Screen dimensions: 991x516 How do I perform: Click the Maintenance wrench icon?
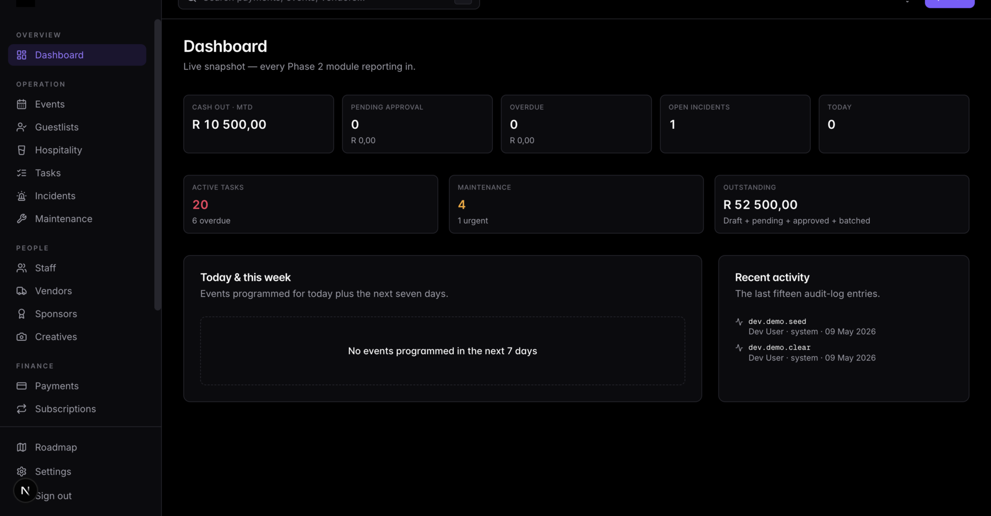(21, 219)
